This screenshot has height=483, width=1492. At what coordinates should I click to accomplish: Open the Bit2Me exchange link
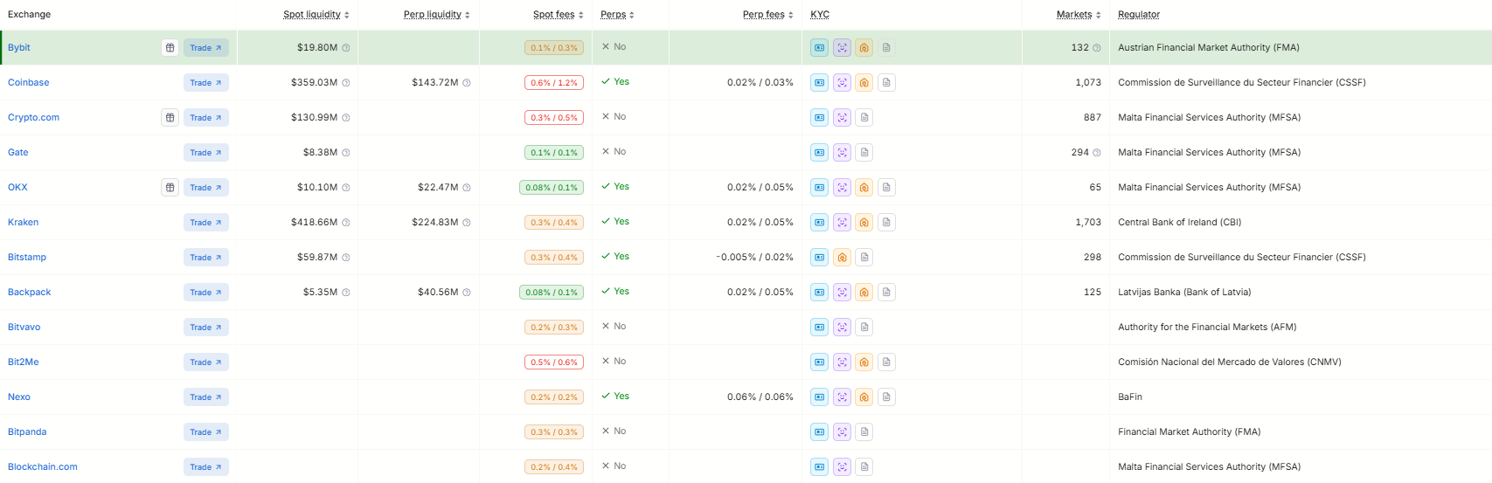click(x=24, y=362)
